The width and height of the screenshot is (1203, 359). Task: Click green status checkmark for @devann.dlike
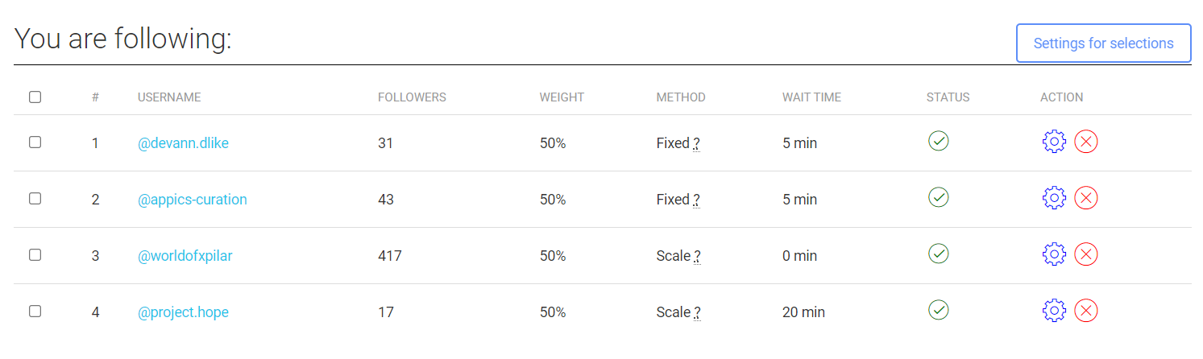click(x=939, y=142)
